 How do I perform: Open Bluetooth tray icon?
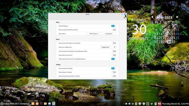(x=136, y=104)
